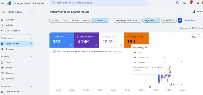Screen dimensions: 203x95
Task: Click the info icon beside chart totals notice
Action: (54, 51)
